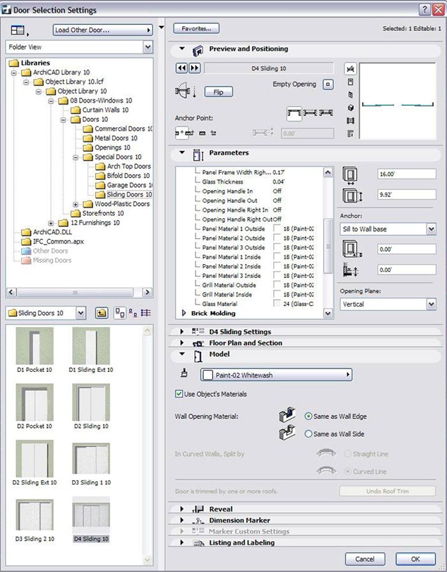447x572 pixels.
Task: Collapse the Special Doors 10 node
Action: coord(75,158)
